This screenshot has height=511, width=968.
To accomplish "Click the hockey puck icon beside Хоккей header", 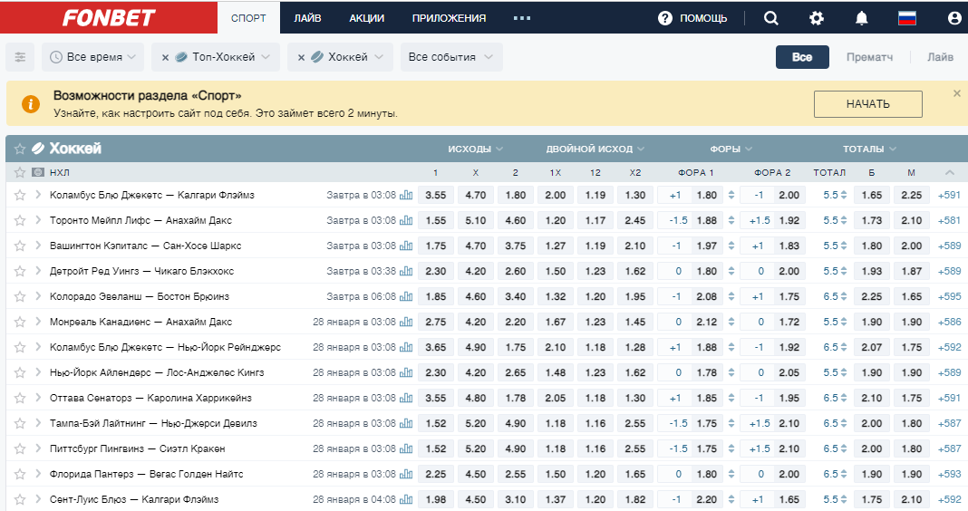I will point(38,148).
